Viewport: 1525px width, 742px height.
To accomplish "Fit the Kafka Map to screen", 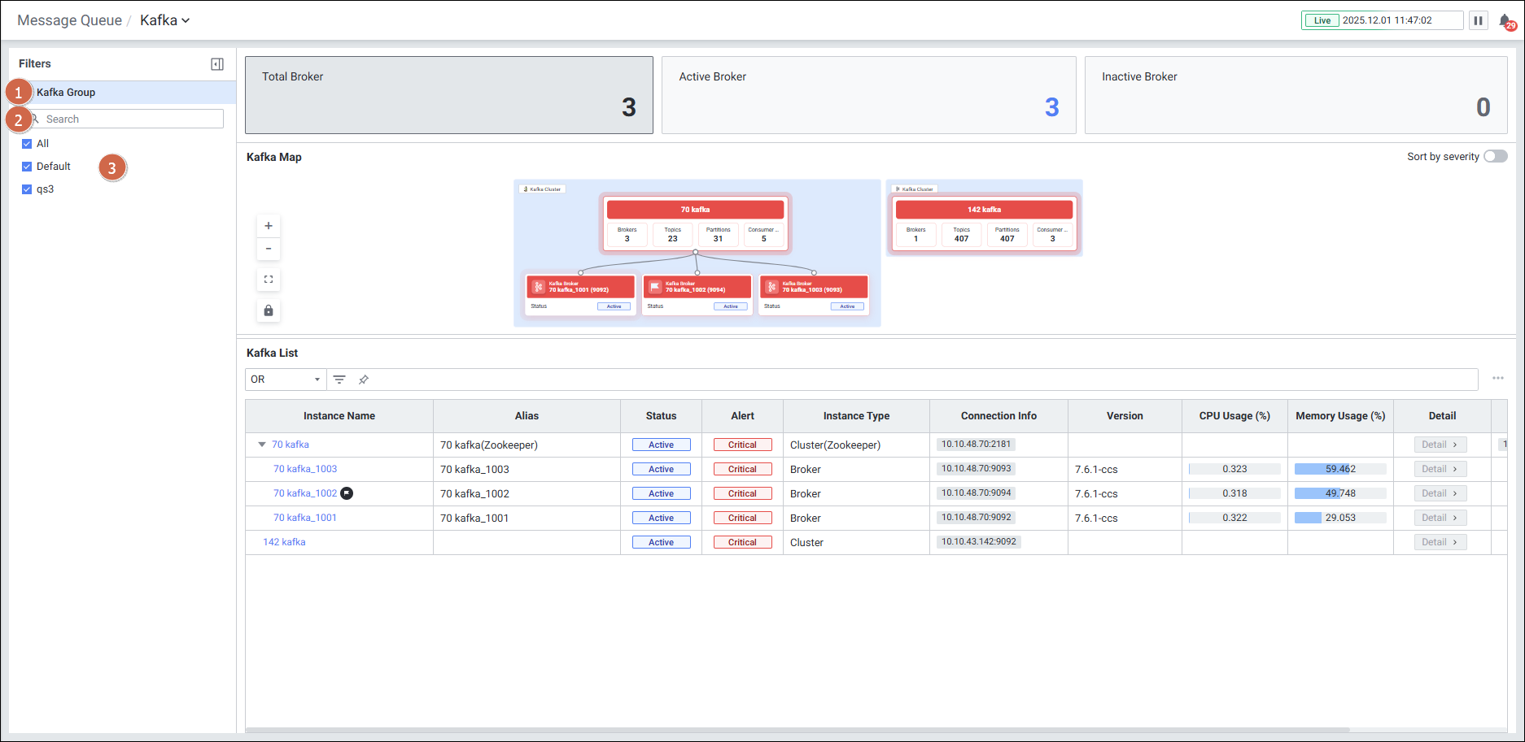I will click(269, 280).
